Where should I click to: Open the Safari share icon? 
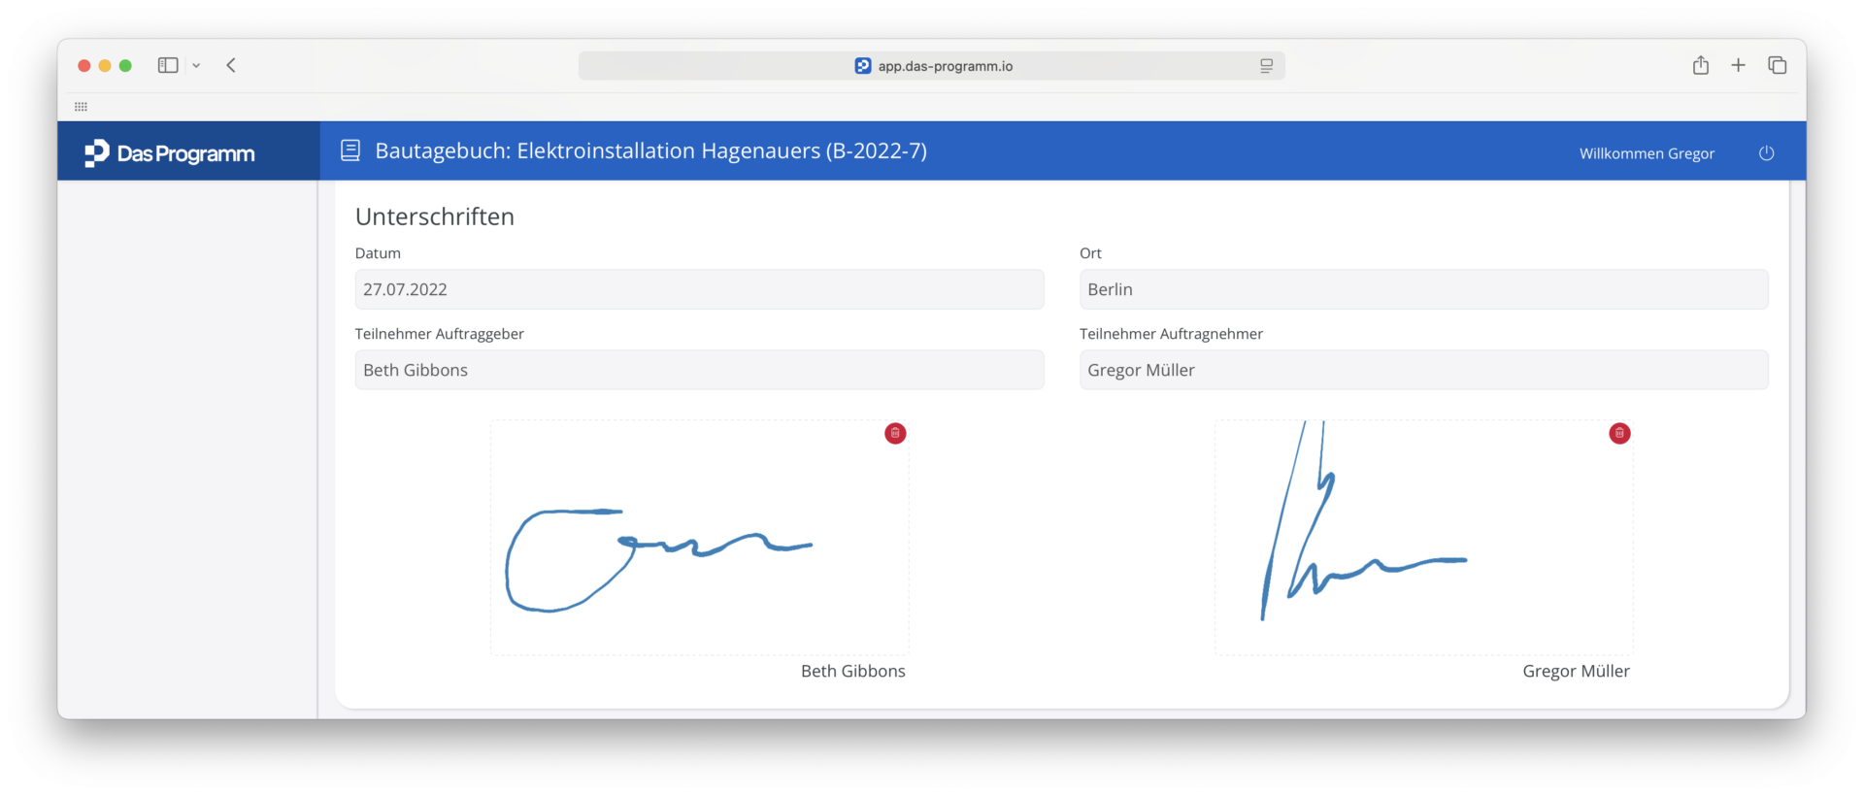(x=1701, y=65)
